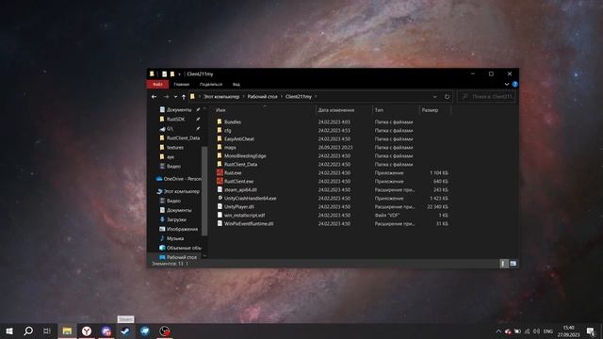
Task: Select the cfg folder
Action: pyautogui.click(x=227, y=130)
